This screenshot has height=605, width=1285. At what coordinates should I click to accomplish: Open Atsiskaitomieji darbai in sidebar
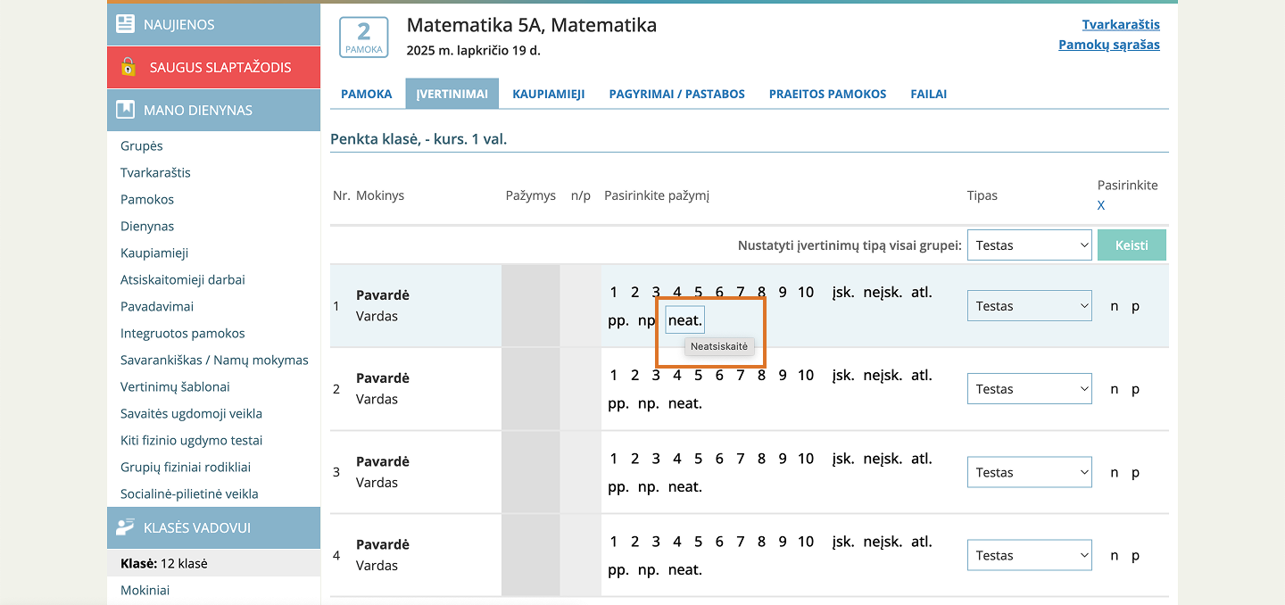click(x=182, y=279)
